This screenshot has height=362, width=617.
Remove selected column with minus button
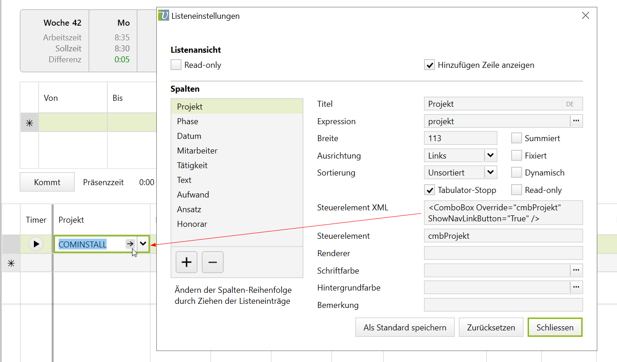coord(213,262)
